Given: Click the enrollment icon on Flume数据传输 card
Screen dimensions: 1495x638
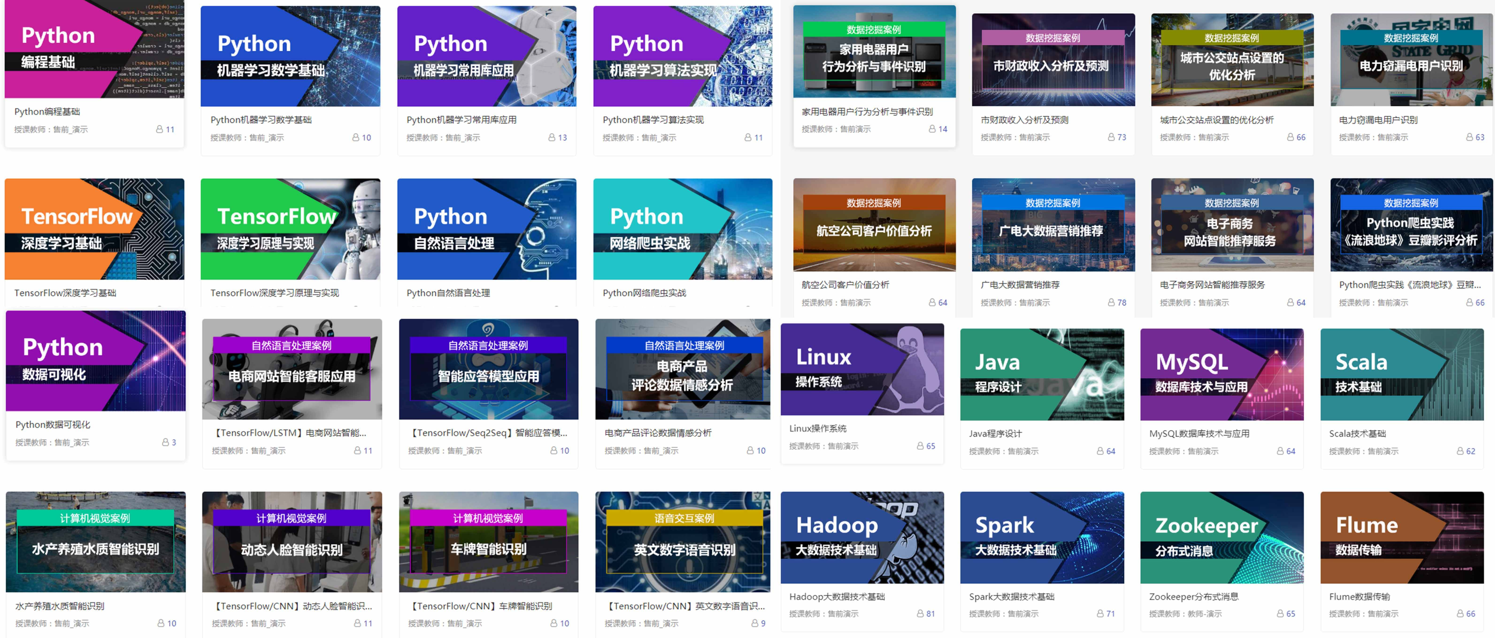Looking at the screenshot, I should pyautogui.click(x=1460, y=614).
